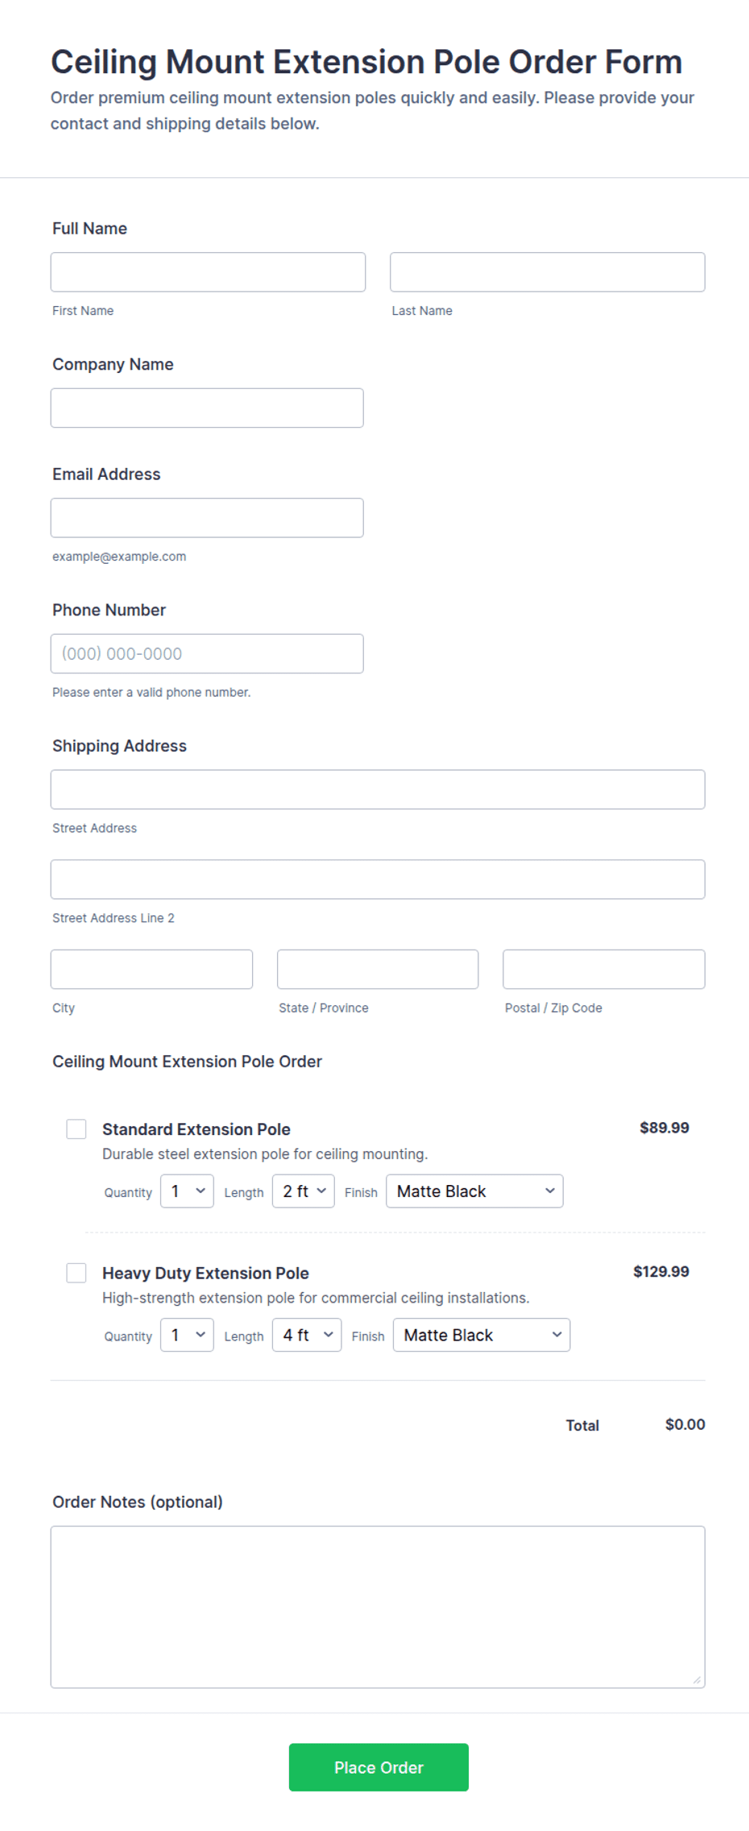Click into the Email Address field
Viewport: 749px width, 1831px height.
click(207, 518)
